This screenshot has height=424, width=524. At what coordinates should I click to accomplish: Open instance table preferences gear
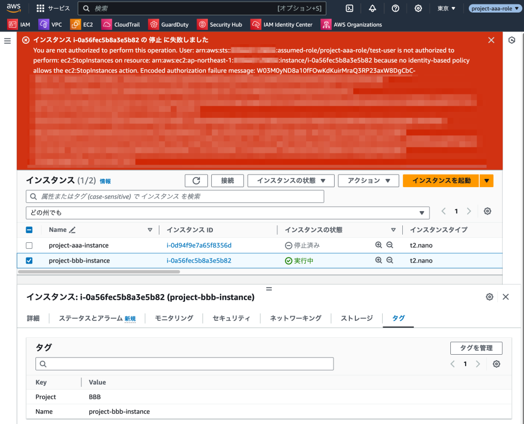(x=487, y=211)
